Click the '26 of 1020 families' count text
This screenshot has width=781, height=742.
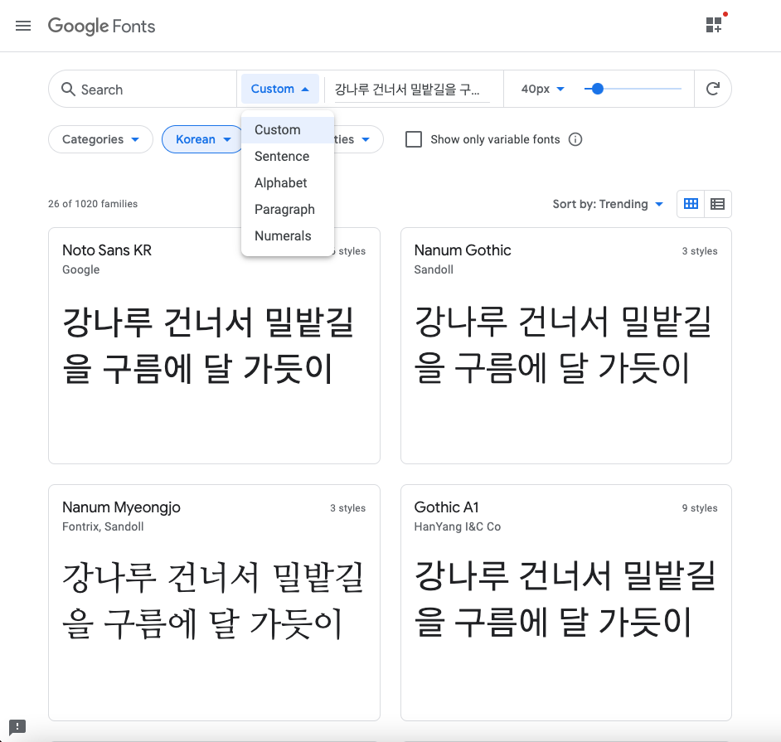93,204
